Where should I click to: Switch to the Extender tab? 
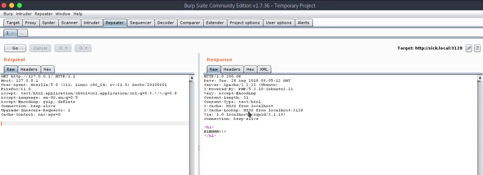(215, 23)
